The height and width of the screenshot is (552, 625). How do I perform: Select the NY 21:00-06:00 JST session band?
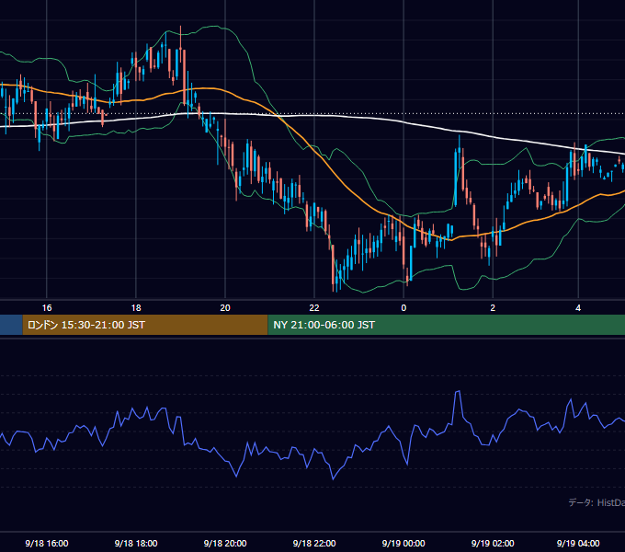tap(447, 325)
